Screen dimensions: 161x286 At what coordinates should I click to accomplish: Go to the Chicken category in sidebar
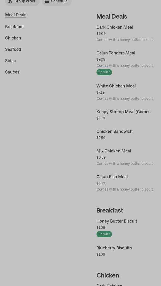point(13,38)
